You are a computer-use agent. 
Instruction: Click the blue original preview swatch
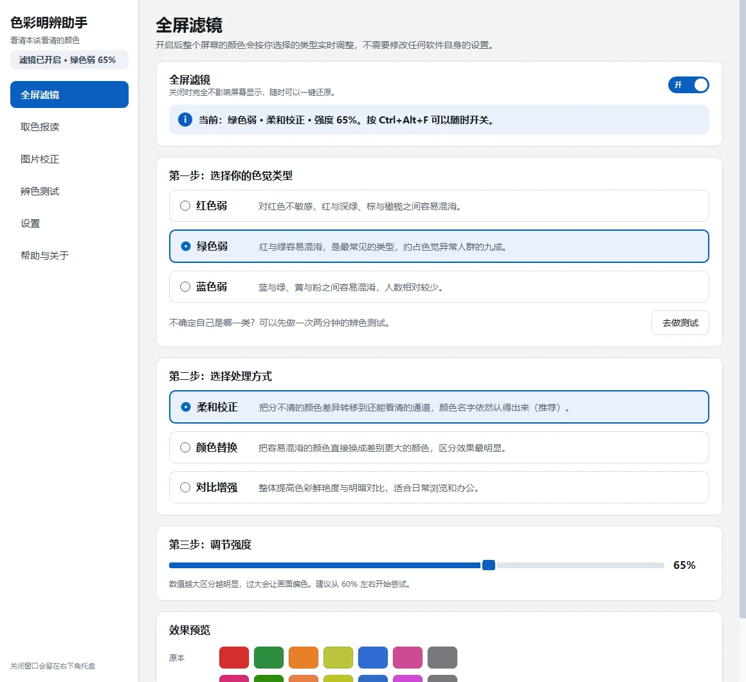pos(373,658)
